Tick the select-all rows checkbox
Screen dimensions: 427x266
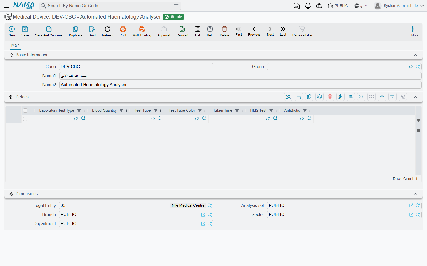25,110
